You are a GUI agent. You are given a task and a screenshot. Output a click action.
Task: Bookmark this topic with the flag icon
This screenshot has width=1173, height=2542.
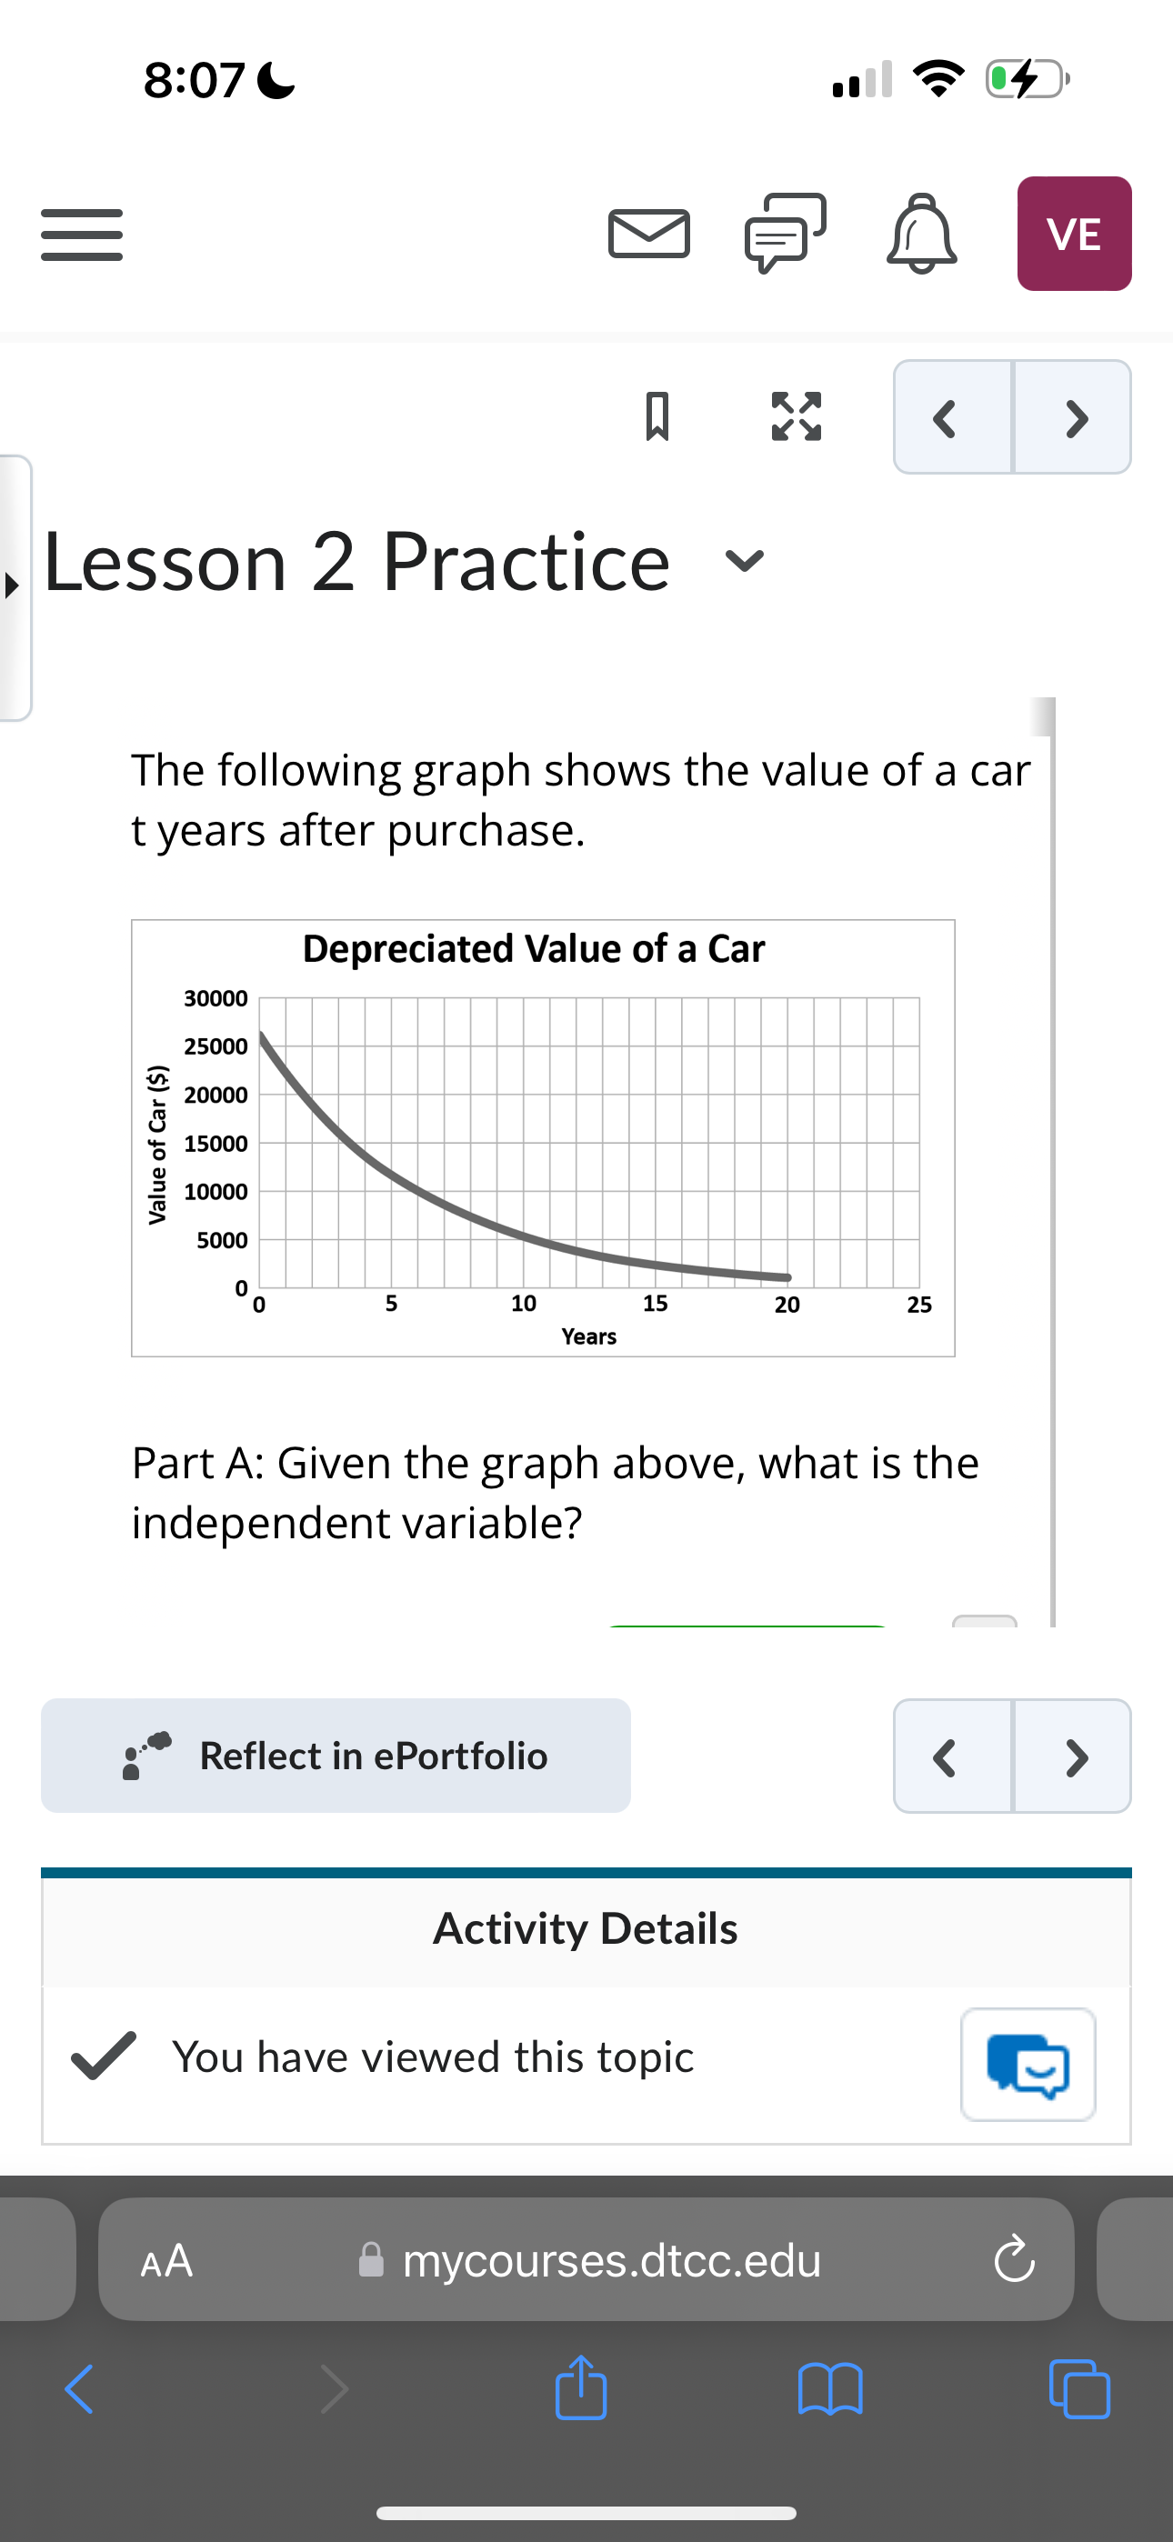pyautogui.click(x=657, y=417)
